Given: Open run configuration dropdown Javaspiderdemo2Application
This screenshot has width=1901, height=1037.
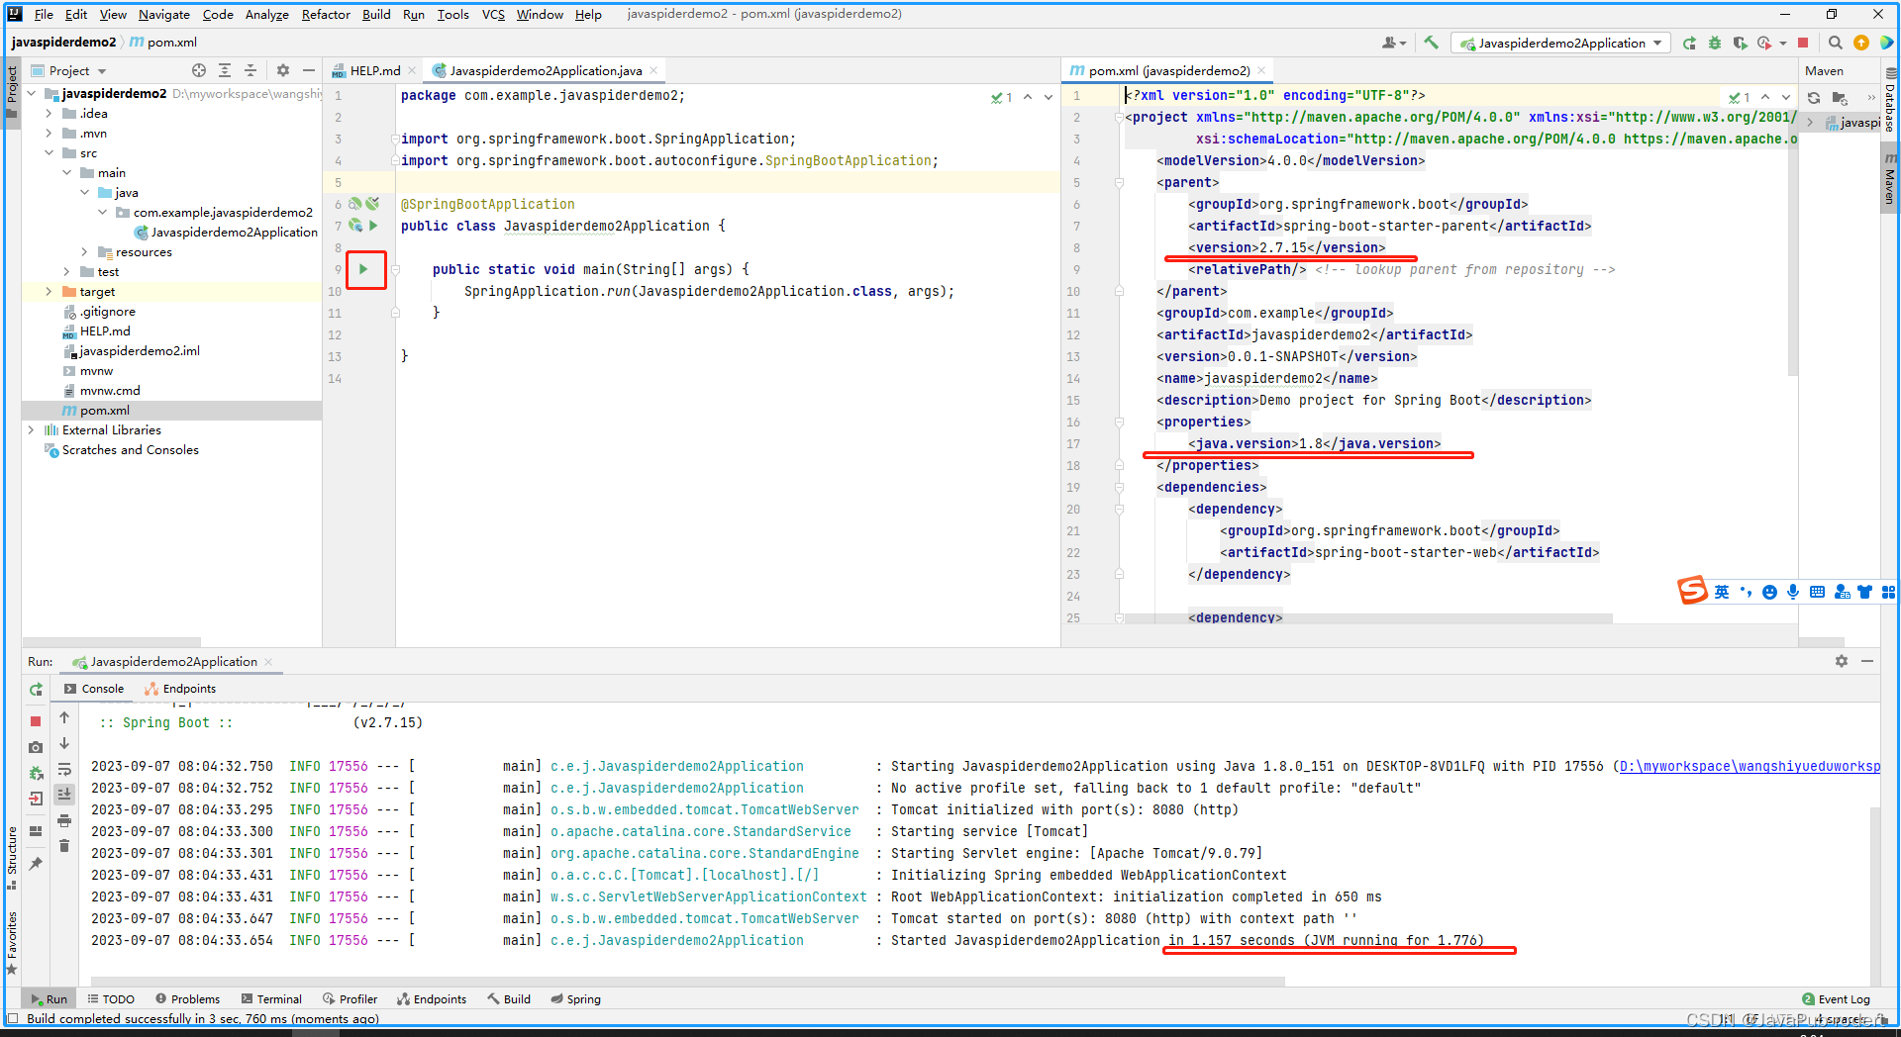Looking at the screenshot, I should coord(1560,43).
